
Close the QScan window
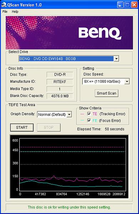point(134,5)
